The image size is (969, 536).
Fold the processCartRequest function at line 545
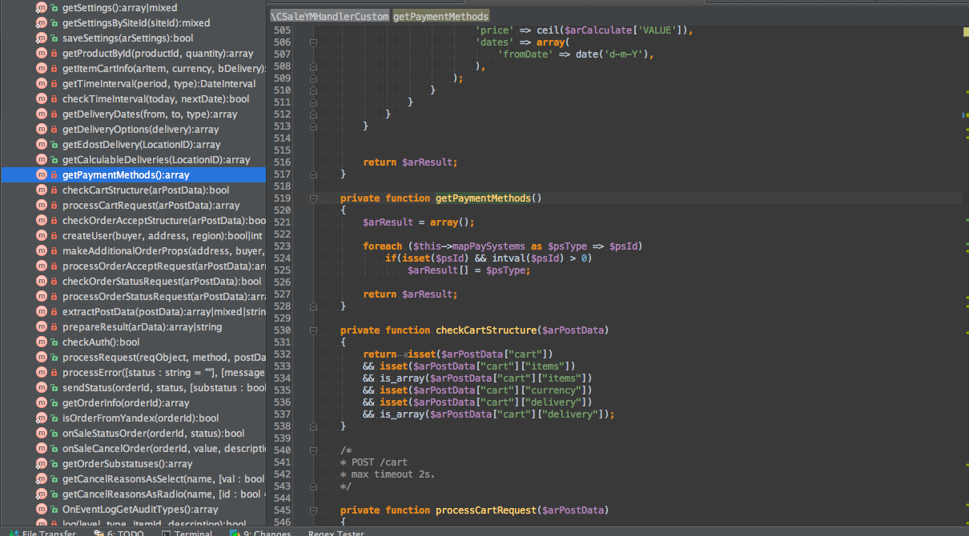tap(314, 510)
